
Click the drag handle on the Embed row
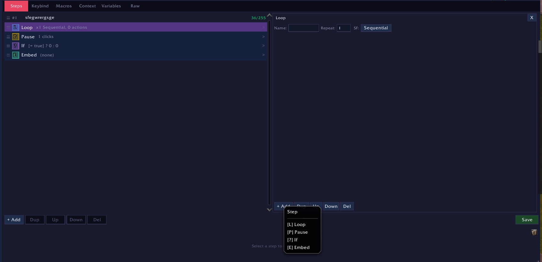8,55
